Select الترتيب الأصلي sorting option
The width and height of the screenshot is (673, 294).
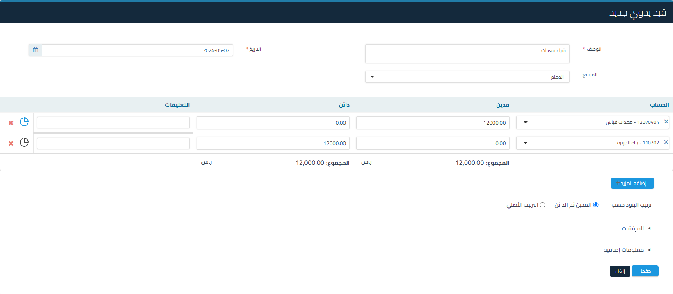click(543, 205)
